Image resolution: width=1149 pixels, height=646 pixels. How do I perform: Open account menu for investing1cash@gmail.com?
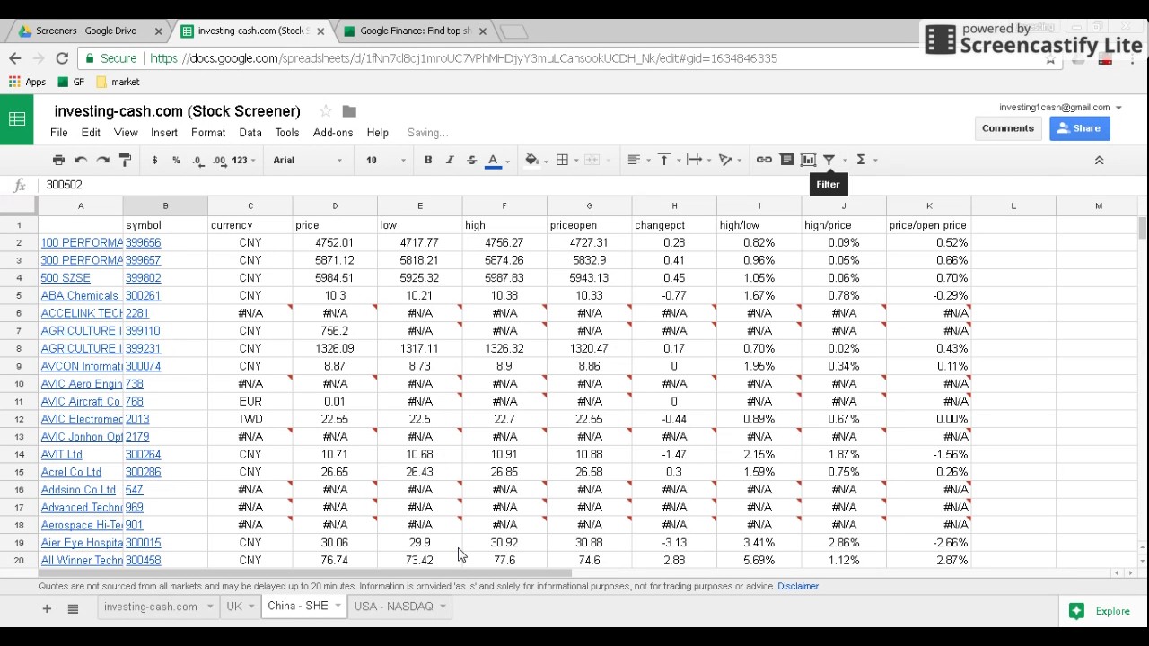click(1060, 107)
